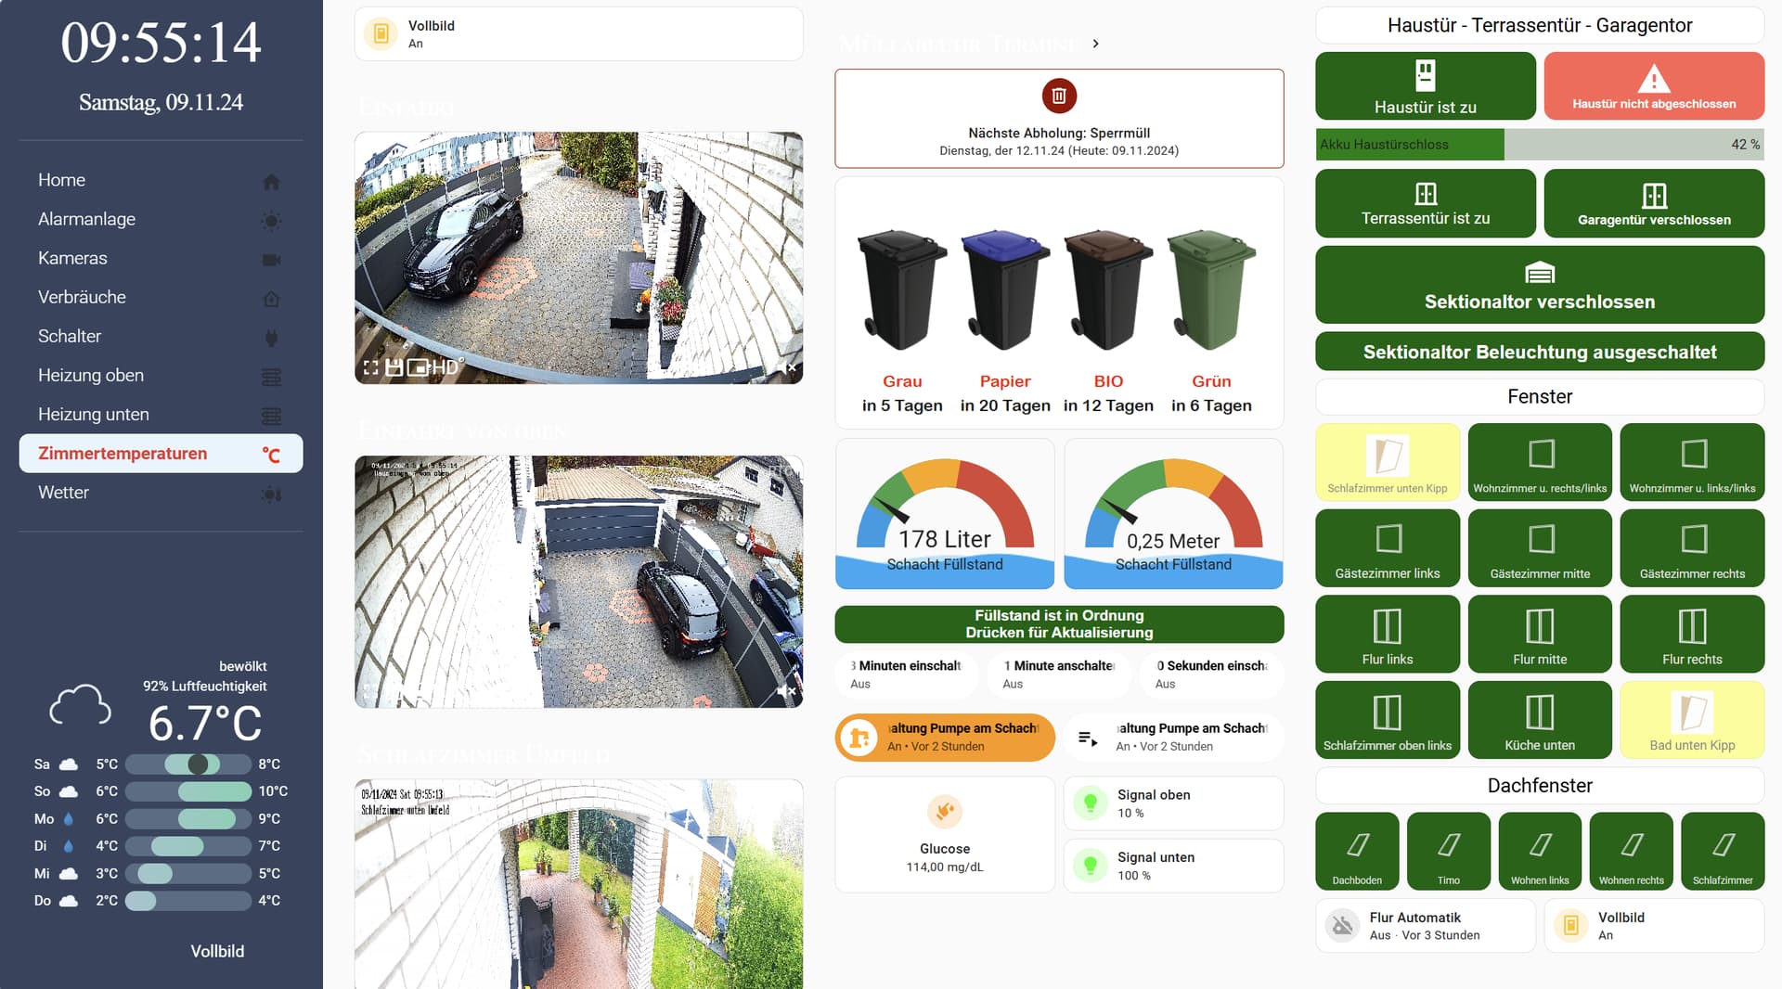Click the blue Papier bin icon

1005,289
